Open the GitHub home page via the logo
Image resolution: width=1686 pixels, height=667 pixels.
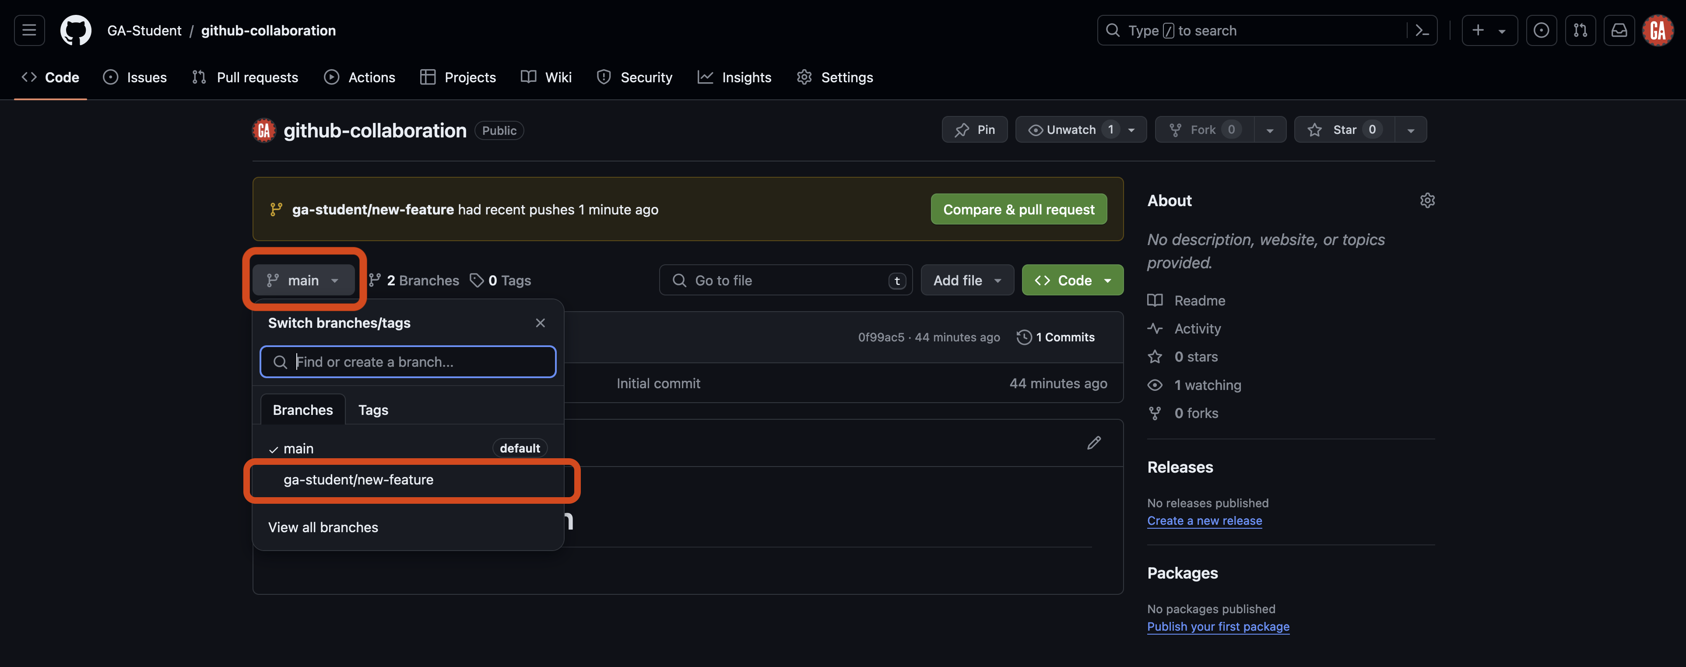point(75,30)
